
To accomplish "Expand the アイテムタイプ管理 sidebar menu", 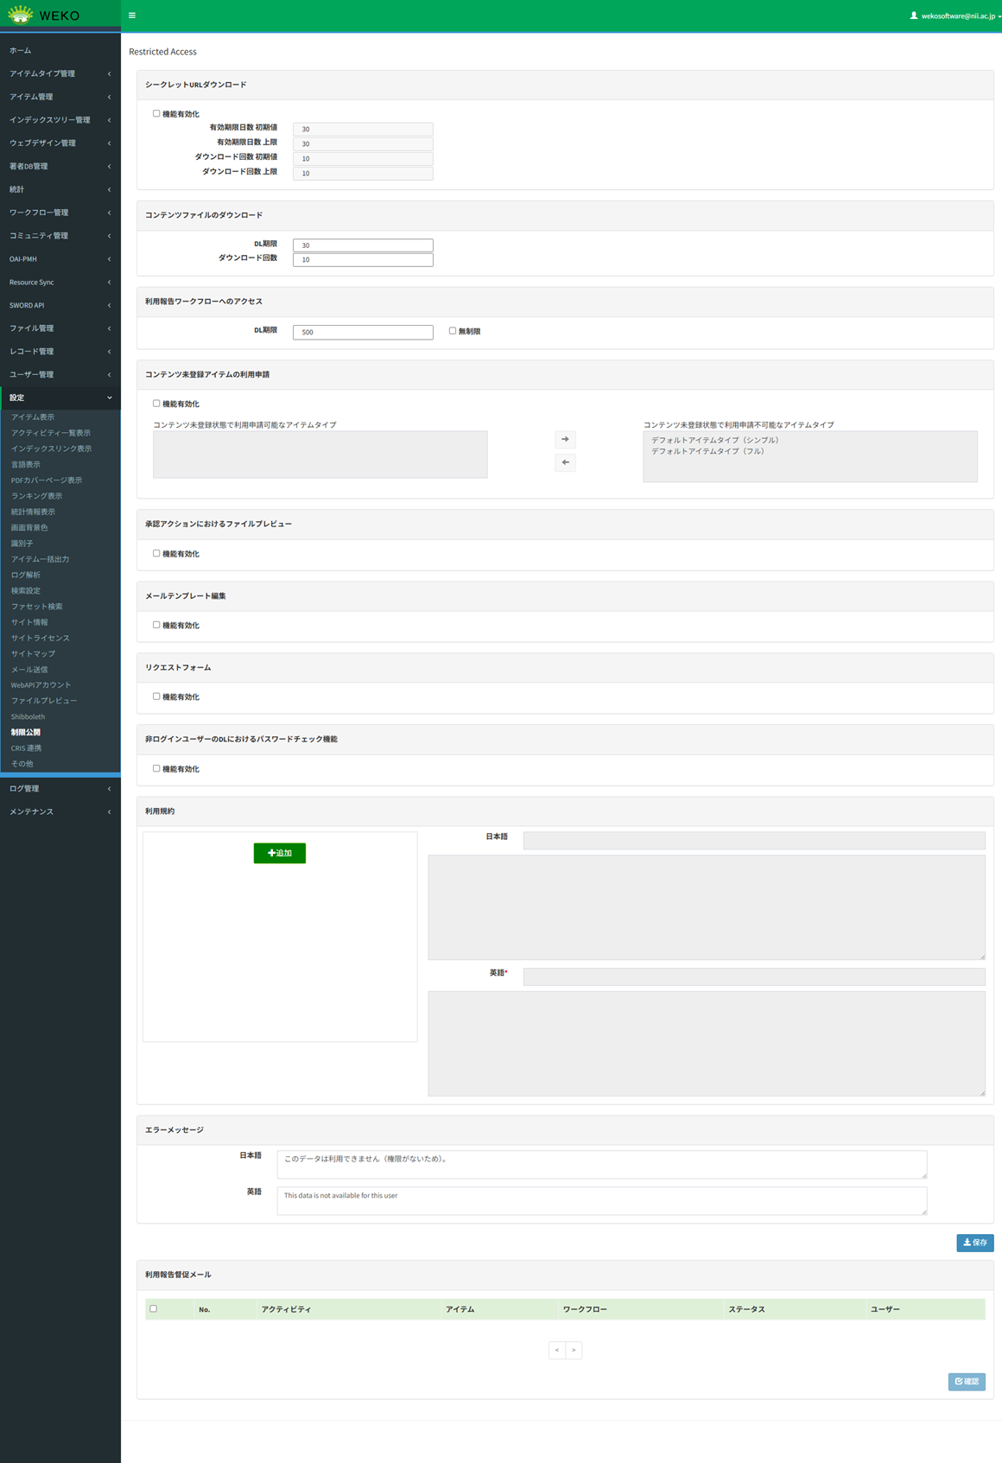I will click(60, 73).
